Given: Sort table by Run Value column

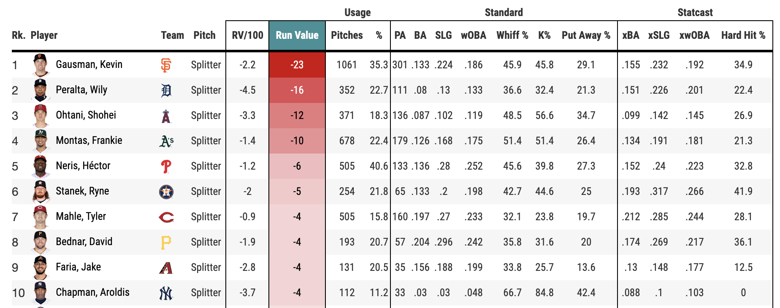Looking at the screenshot, I should click(x=297, y=35).
